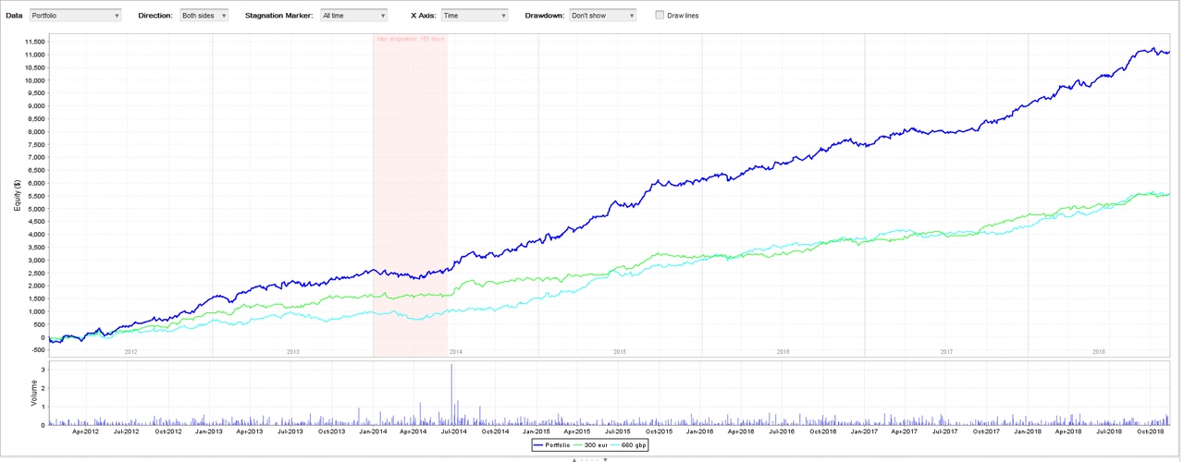
Task: Click the Max stagnation label in the shaded region
Action: (410, 39)
